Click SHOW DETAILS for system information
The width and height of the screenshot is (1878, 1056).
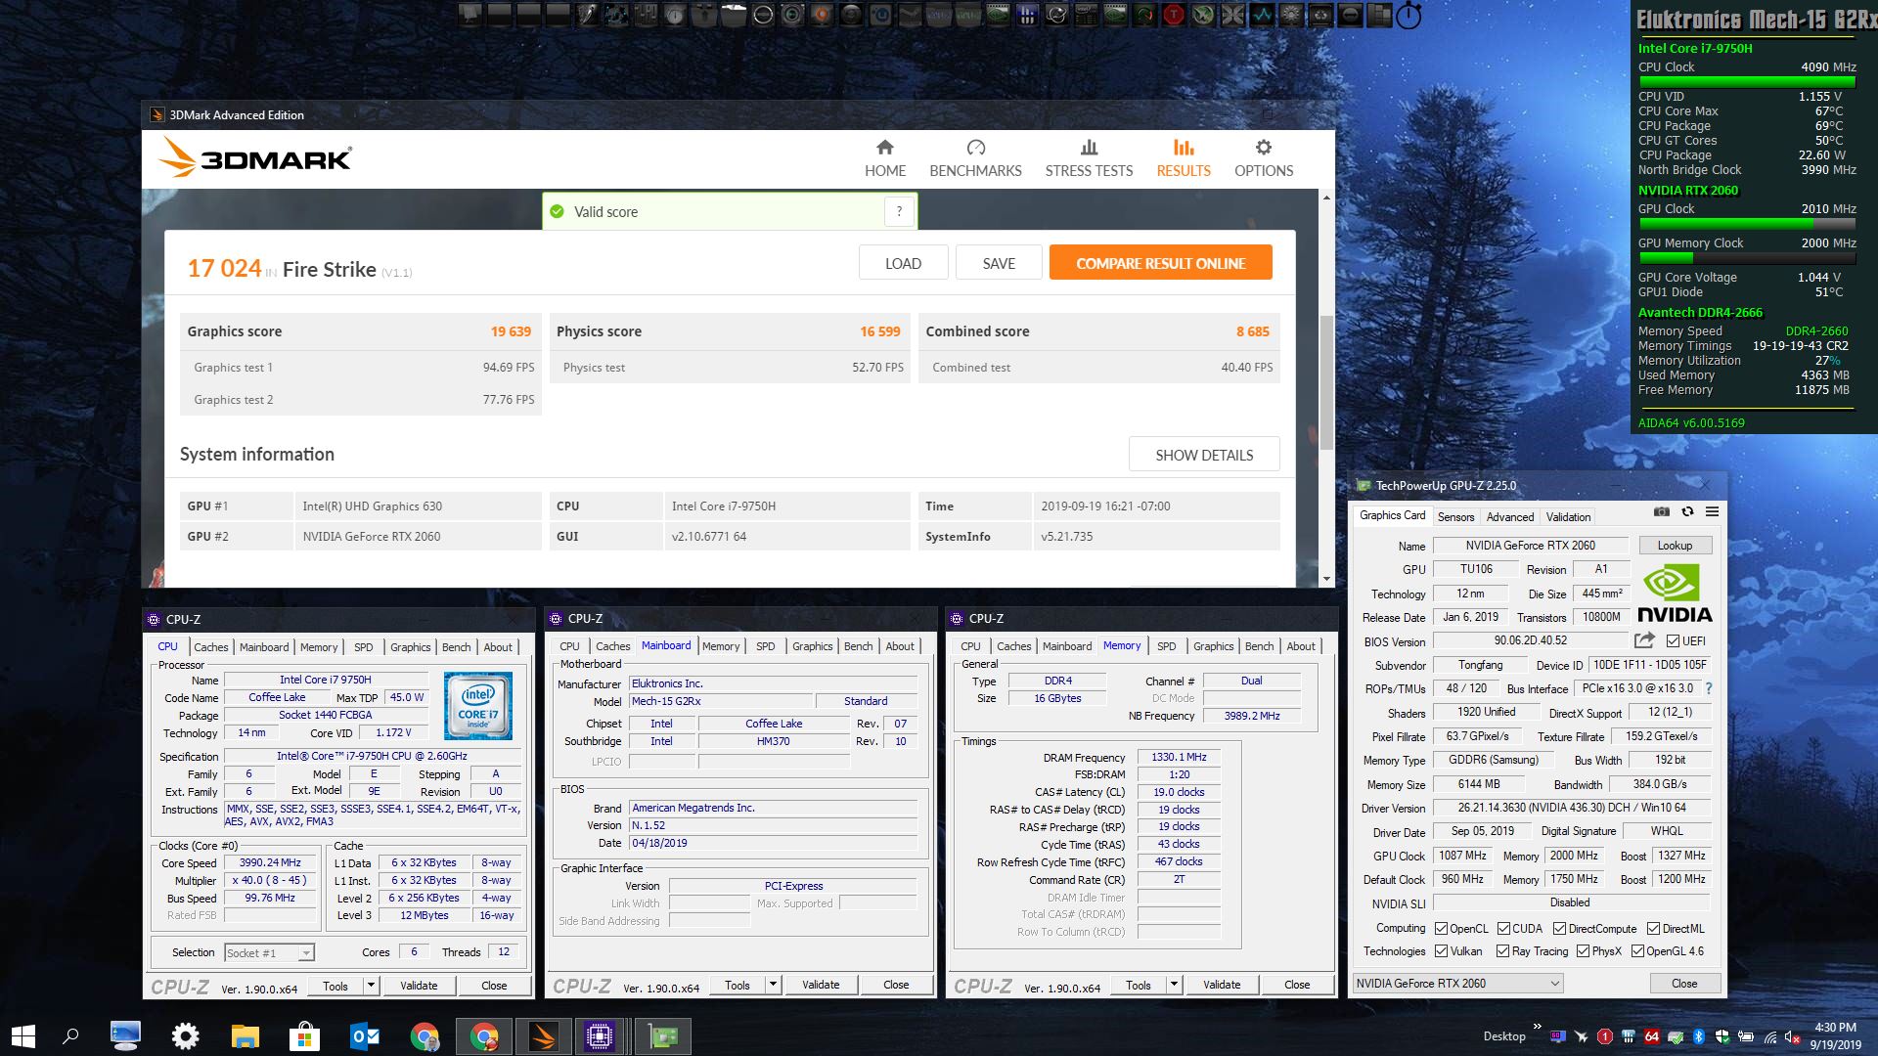[x=1204, y=455]
